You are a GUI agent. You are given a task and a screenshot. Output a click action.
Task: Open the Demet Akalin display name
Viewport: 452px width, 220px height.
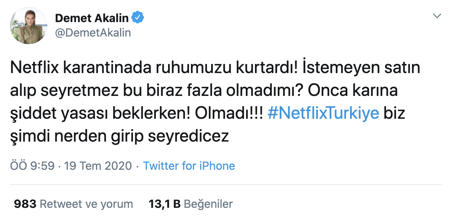[x=92, y=18]
